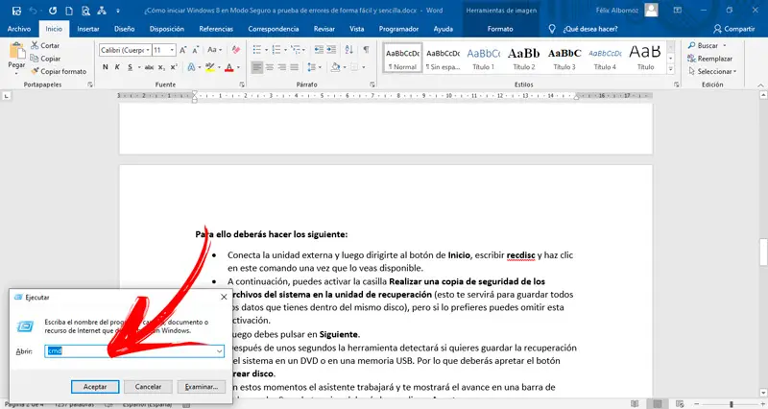Screen dimensions: 768x409
Task: Toggle bold formatting with the N button
Action: point(104,67)
